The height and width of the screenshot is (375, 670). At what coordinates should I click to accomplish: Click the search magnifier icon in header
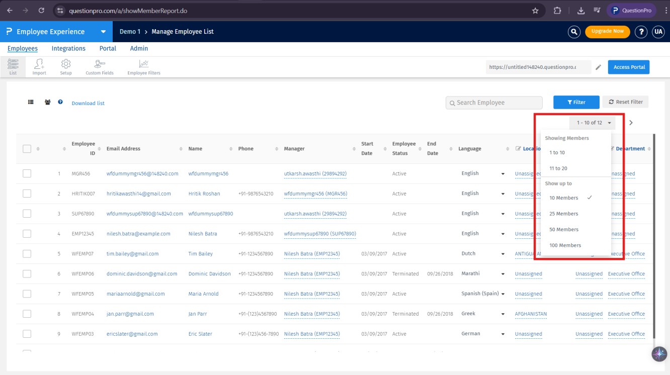click(x=574, y=32)
